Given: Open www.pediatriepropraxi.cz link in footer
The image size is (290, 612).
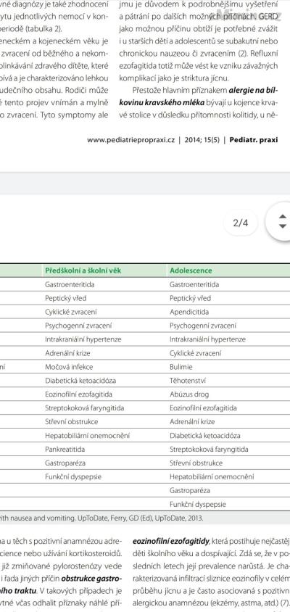Looking at the screenshot, I should pyautogui.click(x=130, y=140).
